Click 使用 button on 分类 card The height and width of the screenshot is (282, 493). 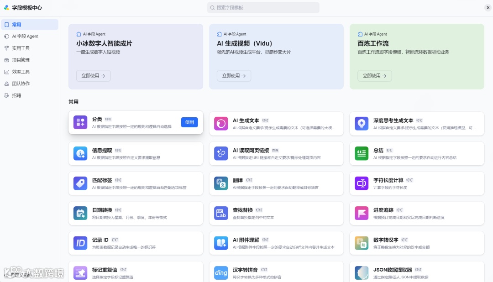click(189, 122)
